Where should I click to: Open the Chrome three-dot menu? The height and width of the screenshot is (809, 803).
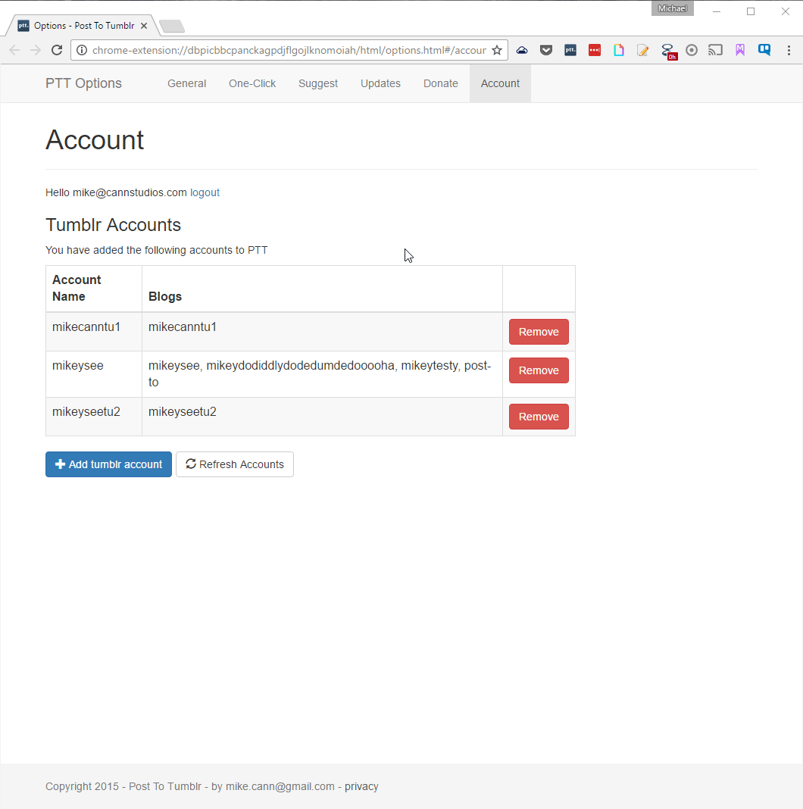point(789,50)
